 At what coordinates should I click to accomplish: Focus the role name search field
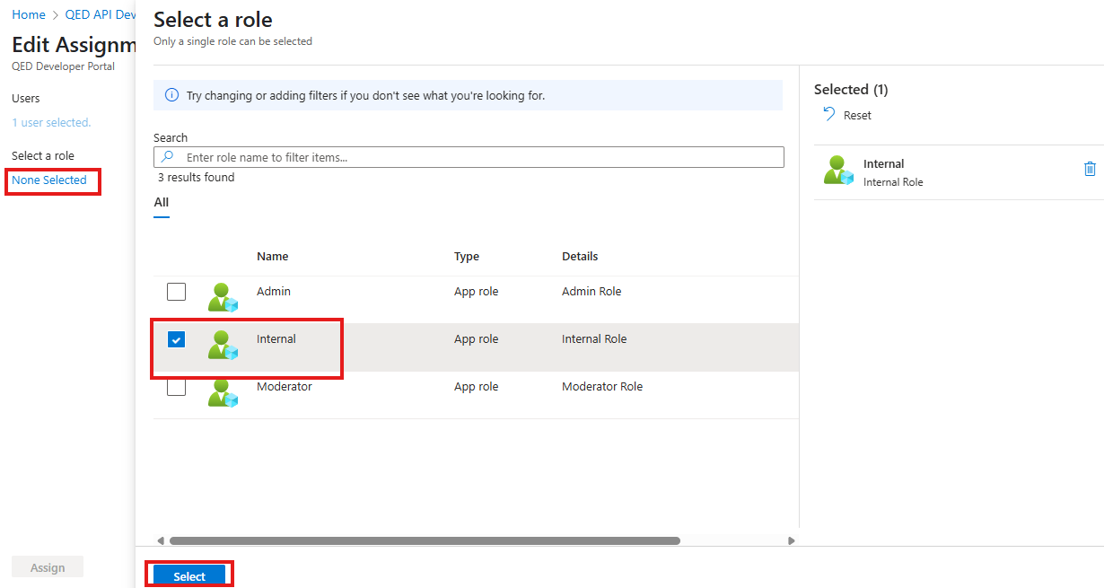point(469,157)
